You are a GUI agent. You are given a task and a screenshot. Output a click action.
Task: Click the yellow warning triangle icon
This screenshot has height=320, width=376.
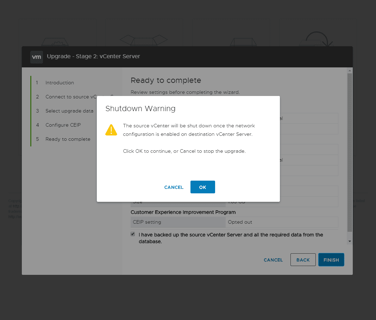click(111, 130)
